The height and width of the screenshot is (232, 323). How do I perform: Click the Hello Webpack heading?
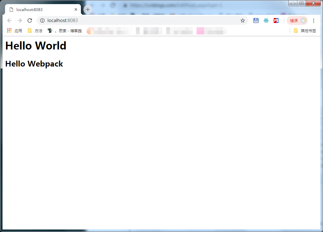(34, 64)
